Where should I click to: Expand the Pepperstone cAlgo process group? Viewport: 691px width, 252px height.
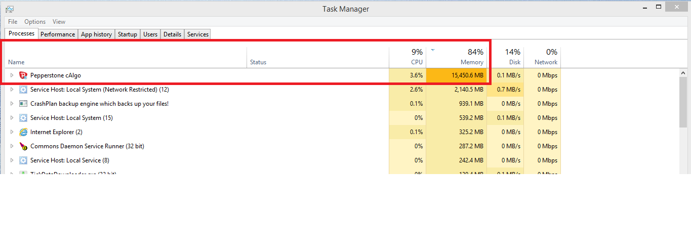click(x=12, y=75)
